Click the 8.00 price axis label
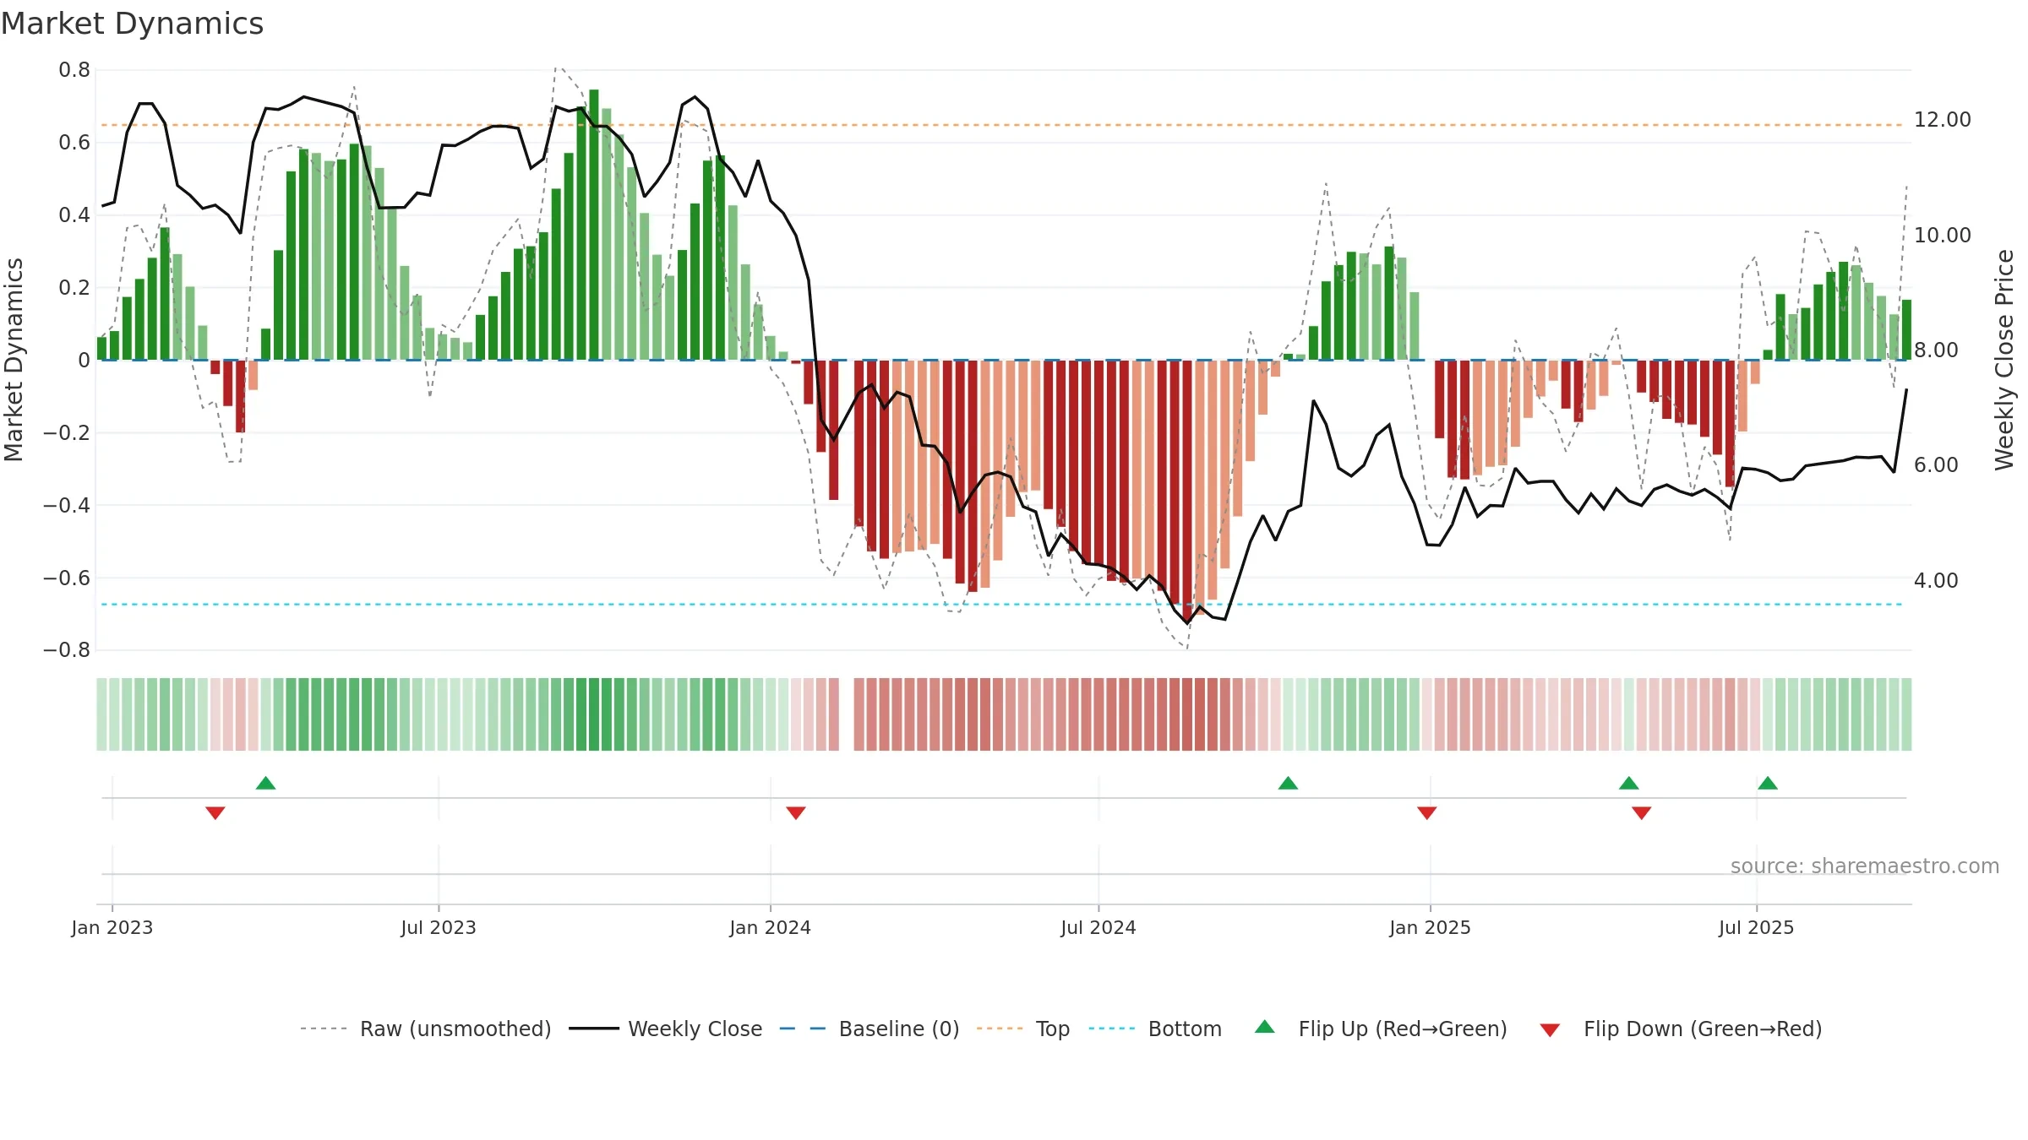 point(1937,350)
